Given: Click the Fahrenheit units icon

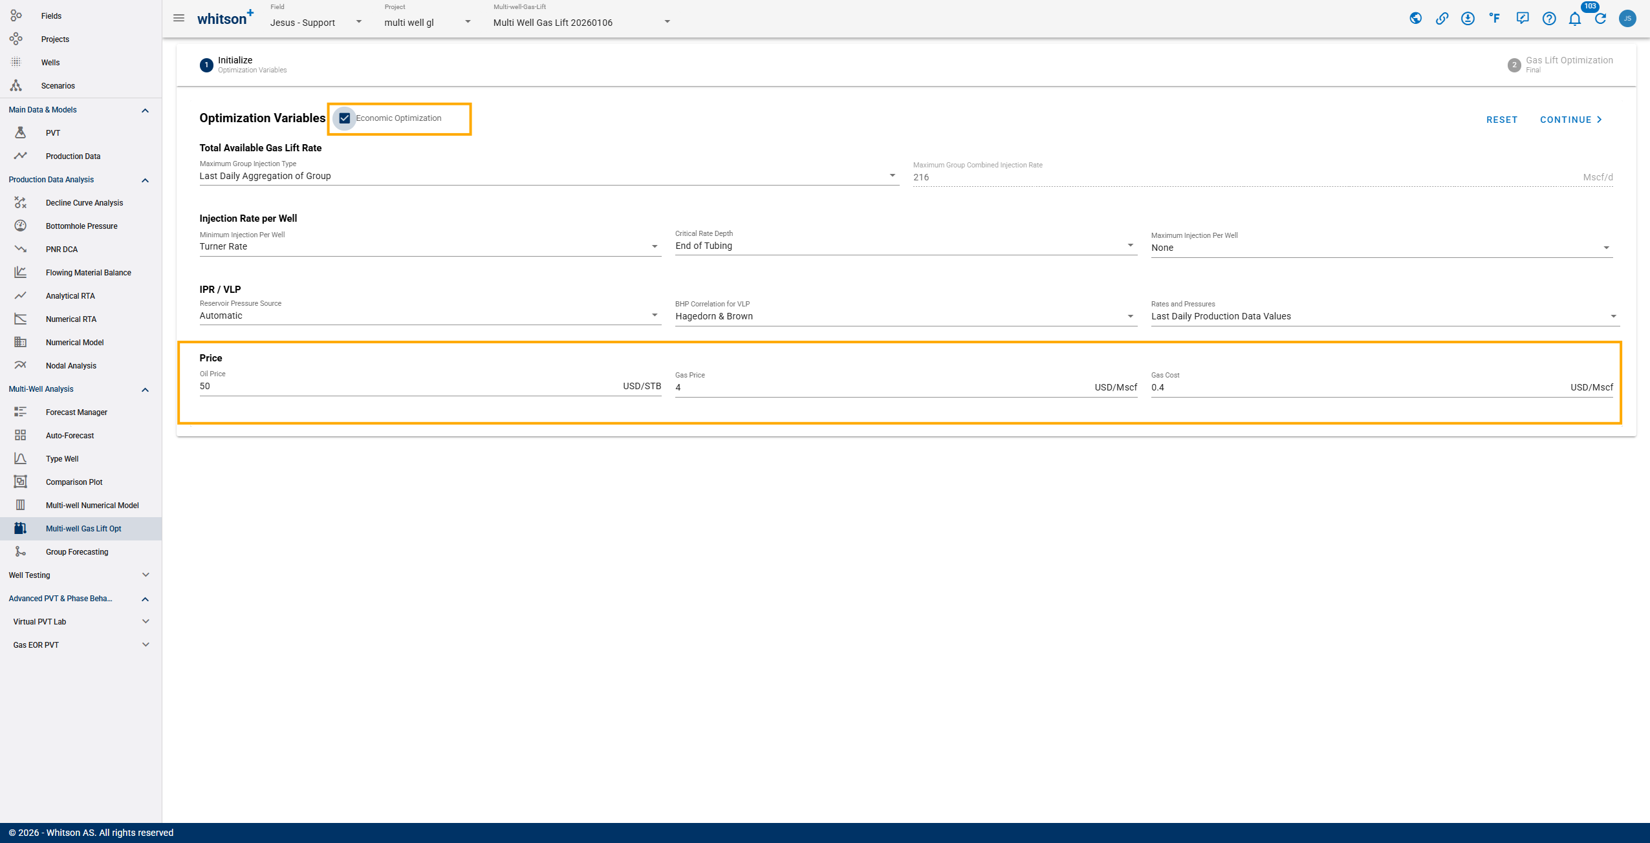Looking at the screenshot, I should [1494, 19].
